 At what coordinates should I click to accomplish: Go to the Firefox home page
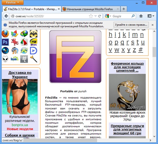coord(141,16)
